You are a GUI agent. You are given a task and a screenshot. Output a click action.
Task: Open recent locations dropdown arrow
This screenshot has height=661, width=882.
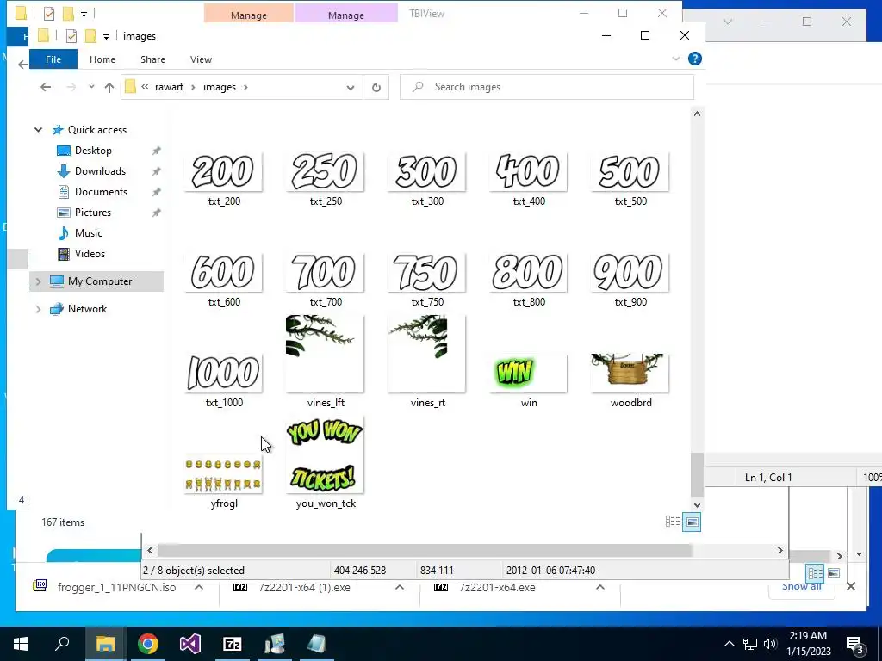tap(91, 87)
